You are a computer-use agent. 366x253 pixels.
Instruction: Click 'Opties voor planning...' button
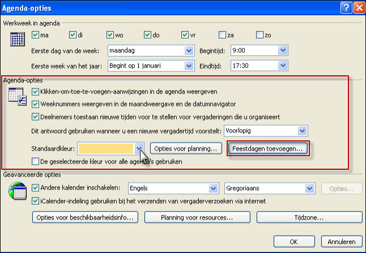click(186, 148)
